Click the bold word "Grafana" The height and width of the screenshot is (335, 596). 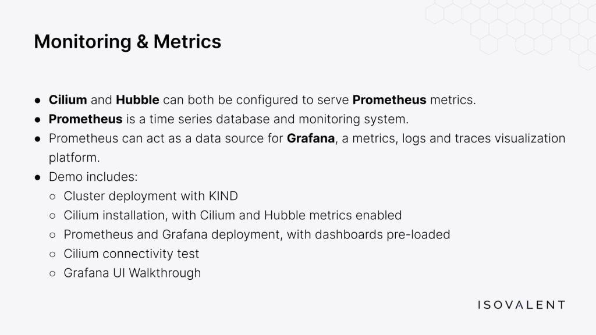(311, 138)
